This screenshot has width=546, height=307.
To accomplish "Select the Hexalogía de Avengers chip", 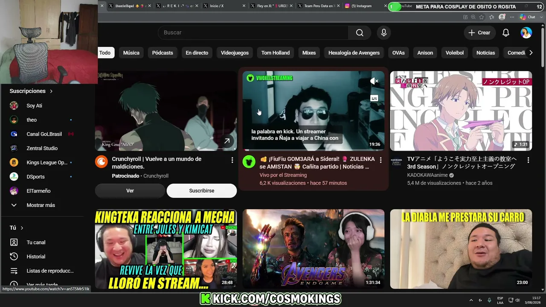I will tap(354, 53).
